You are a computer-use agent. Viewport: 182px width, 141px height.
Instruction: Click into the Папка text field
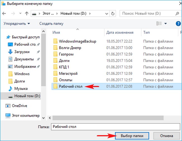114,127
